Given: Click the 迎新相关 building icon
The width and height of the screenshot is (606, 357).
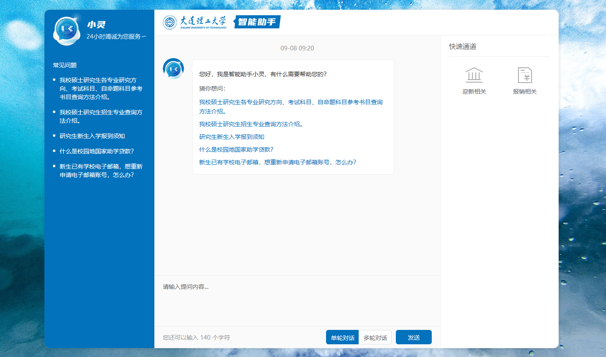Looking at the screenshot, I should click(x=474, y=75).
